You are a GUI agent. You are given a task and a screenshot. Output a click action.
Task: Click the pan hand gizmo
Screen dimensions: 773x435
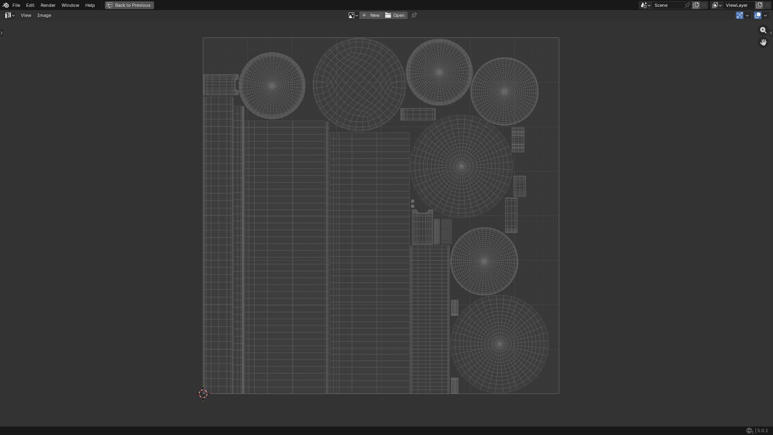tap(763, 42)
